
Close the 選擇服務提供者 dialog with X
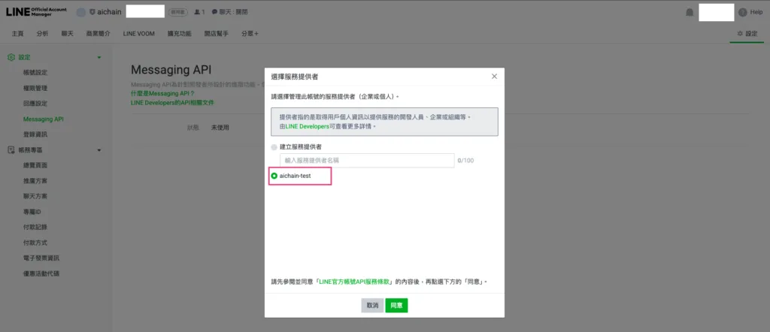494,77
